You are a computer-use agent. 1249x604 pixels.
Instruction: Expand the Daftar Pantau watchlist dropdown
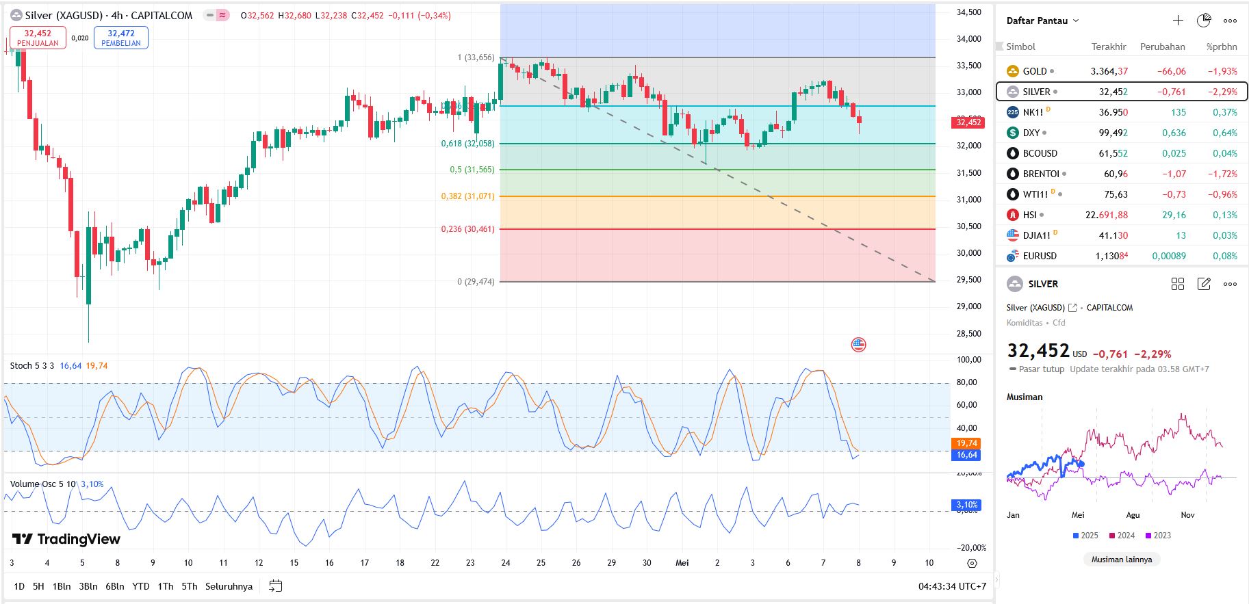click(x=1042, y=21)
